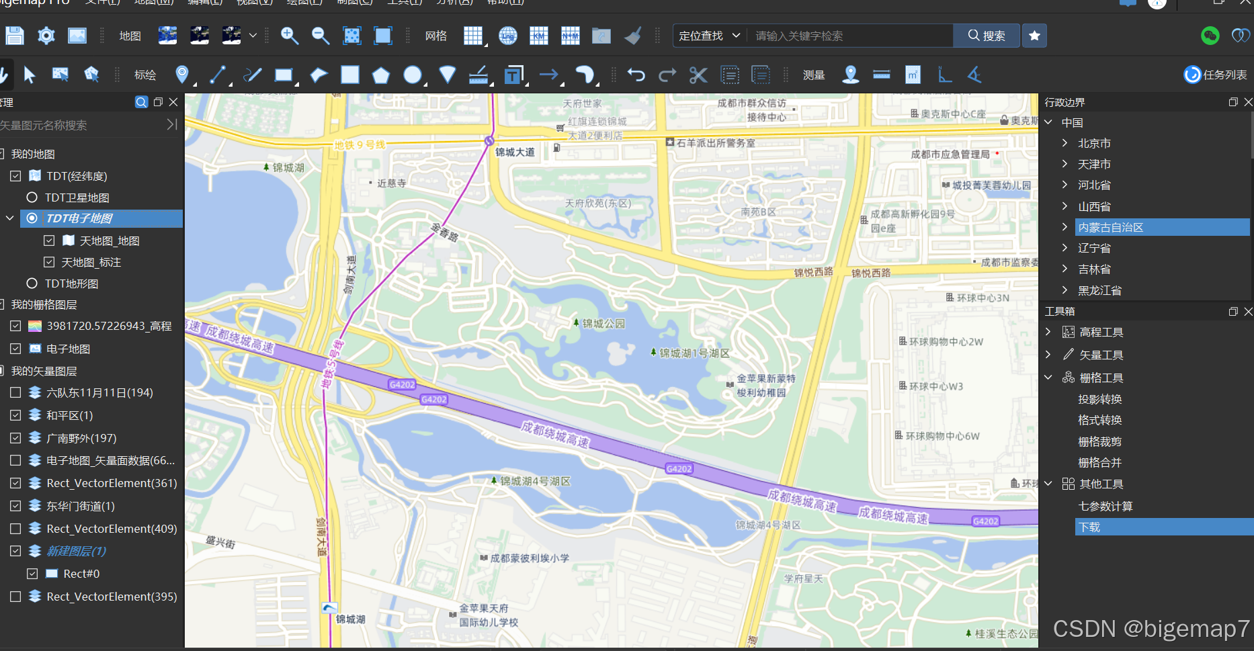
Task: Select 黑龙江省 in the boundary list
Action: 1099,290
